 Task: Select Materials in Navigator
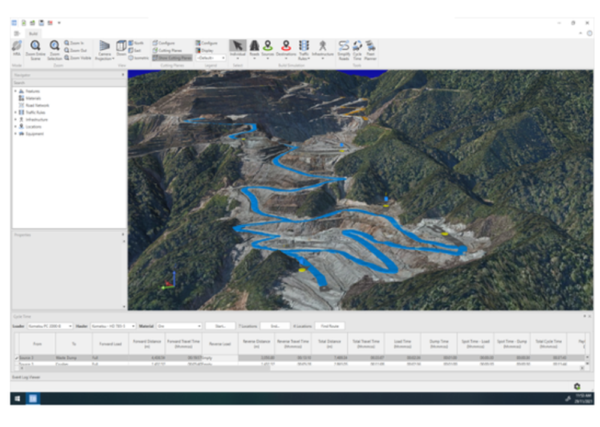(x=33, y=98)
